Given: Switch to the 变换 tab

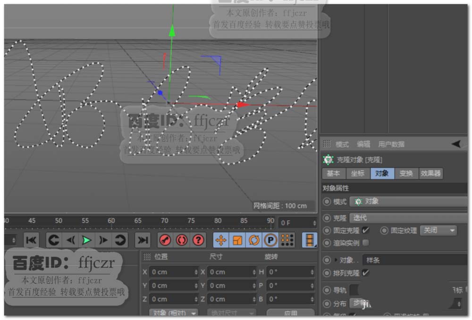Looking at the screenshot, I should 406,173.
